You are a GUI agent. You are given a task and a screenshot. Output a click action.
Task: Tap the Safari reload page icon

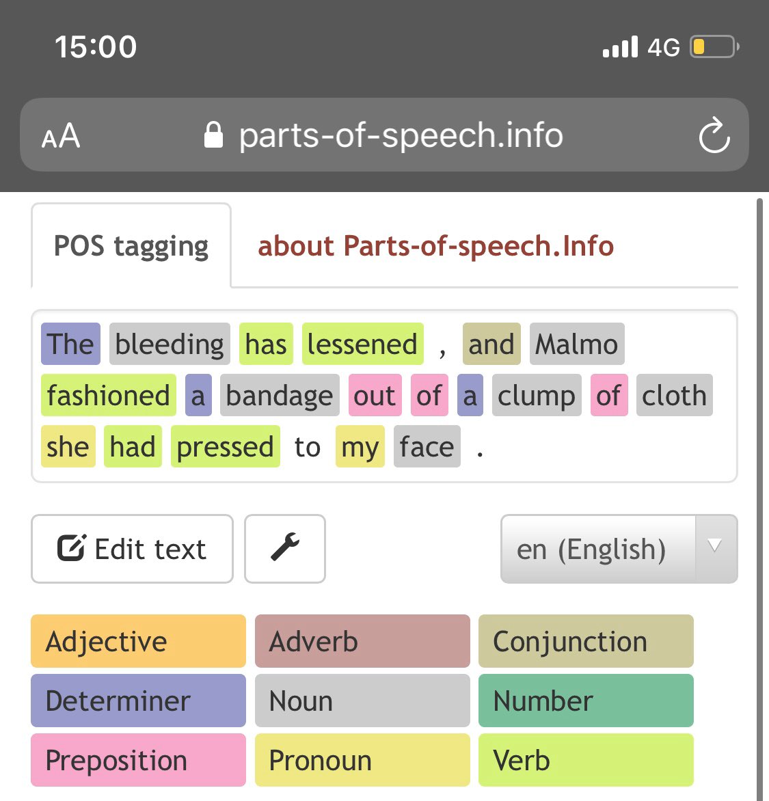pos(714,135)
